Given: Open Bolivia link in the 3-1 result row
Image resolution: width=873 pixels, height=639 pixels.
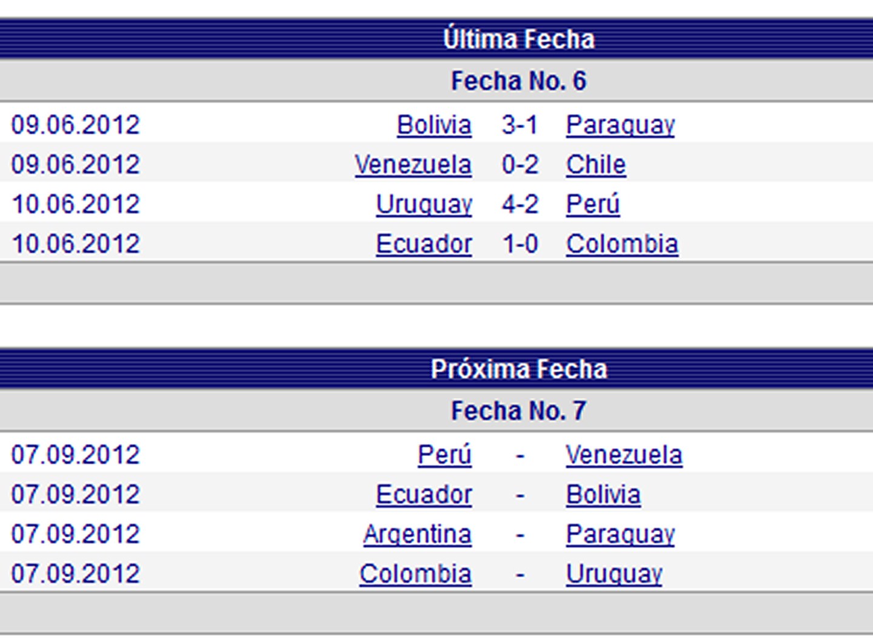Looking at the screenshot, I should coord(434,125).
